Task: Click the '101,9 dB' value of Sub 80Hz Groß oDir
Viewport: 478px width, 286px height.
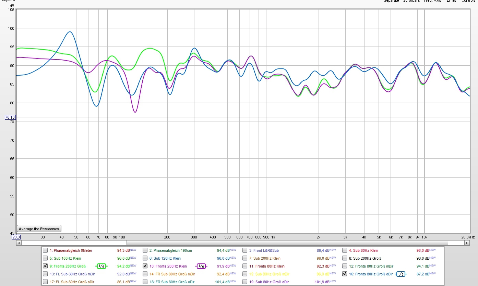Action: click(x=322, y=282)
